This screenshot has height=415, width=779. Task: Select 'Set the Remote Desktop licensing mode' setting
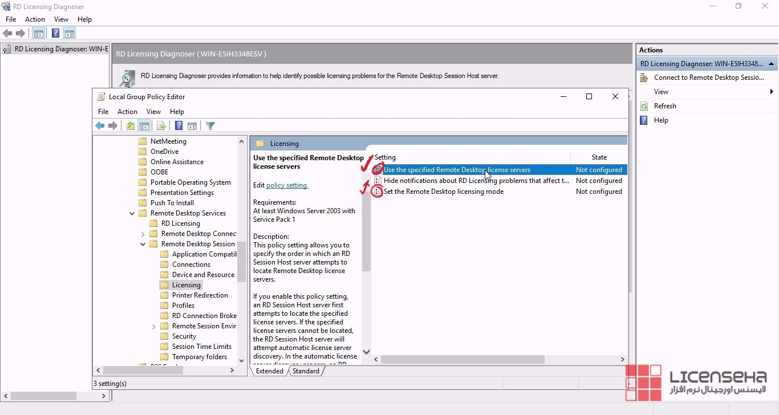point(443,192)
